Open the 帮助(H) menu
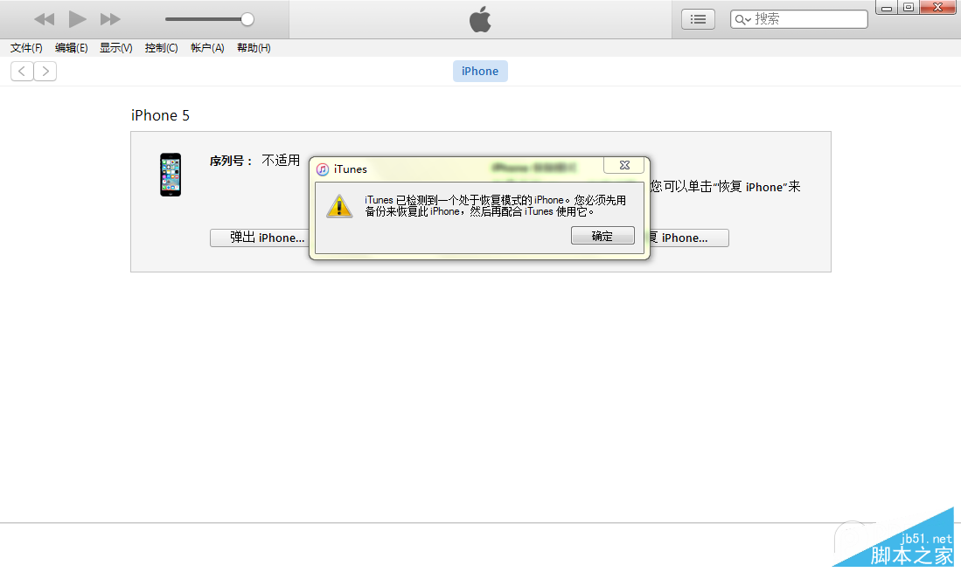 pyautogui.click(x=254, y=48)
